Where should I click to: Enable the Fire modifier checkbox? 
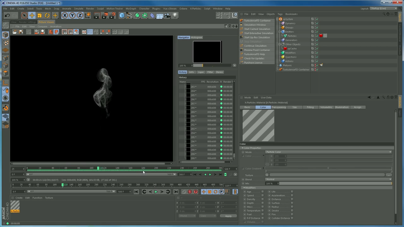pyautogui.click(x=292, y=214)
